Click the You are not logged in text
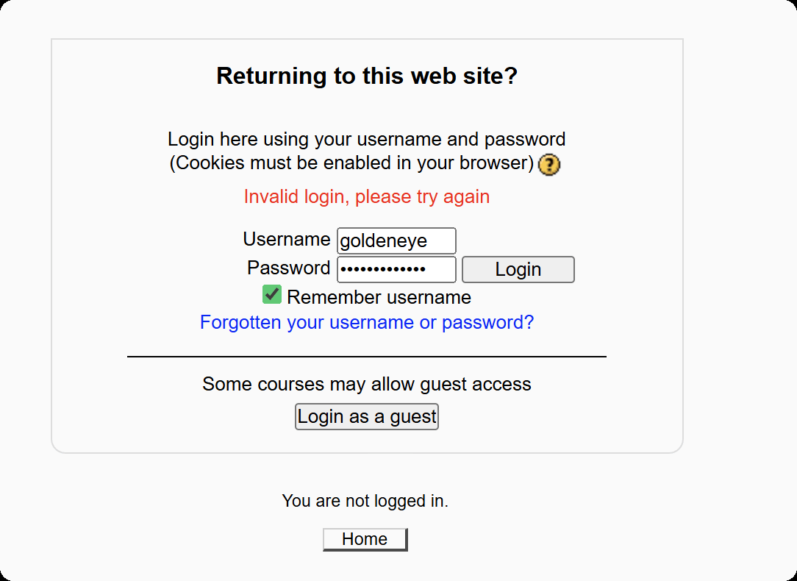797x581 pixels. [365, 501]
